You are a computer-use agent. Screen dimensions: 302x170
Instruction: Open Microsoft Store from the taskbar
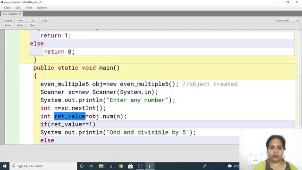(x=130, y=166)
